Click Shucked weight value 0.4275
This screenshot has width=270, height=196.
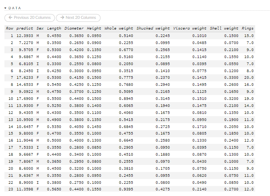tap(162, 189)
